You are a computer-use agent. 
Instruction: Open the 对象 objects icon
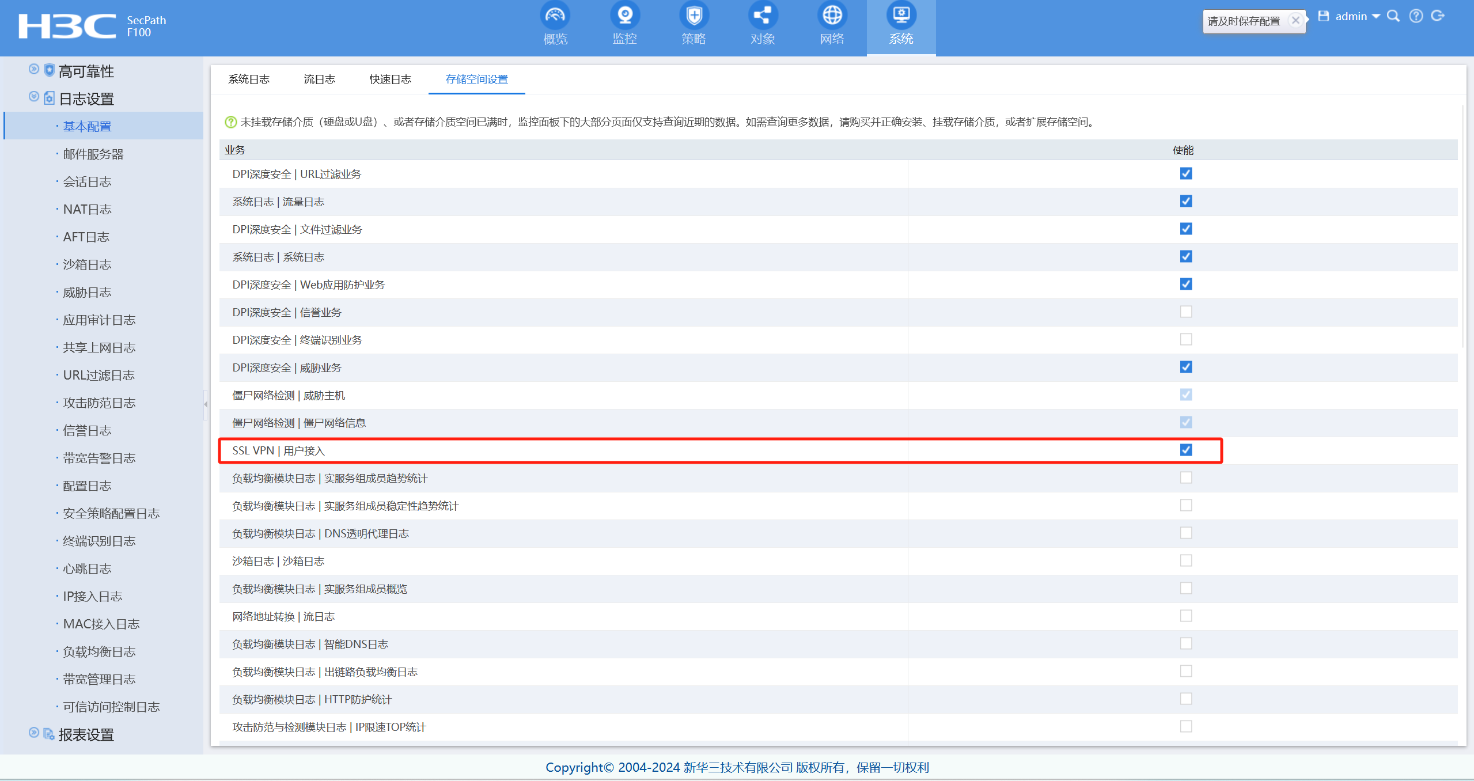[763, 16]
